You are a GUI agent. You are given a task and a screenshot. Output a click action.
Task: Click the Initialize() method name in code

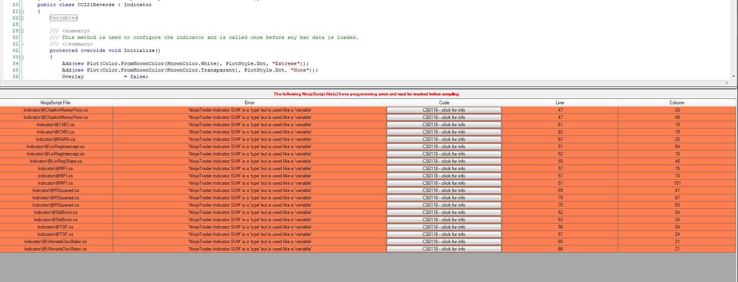coord(142,50)
